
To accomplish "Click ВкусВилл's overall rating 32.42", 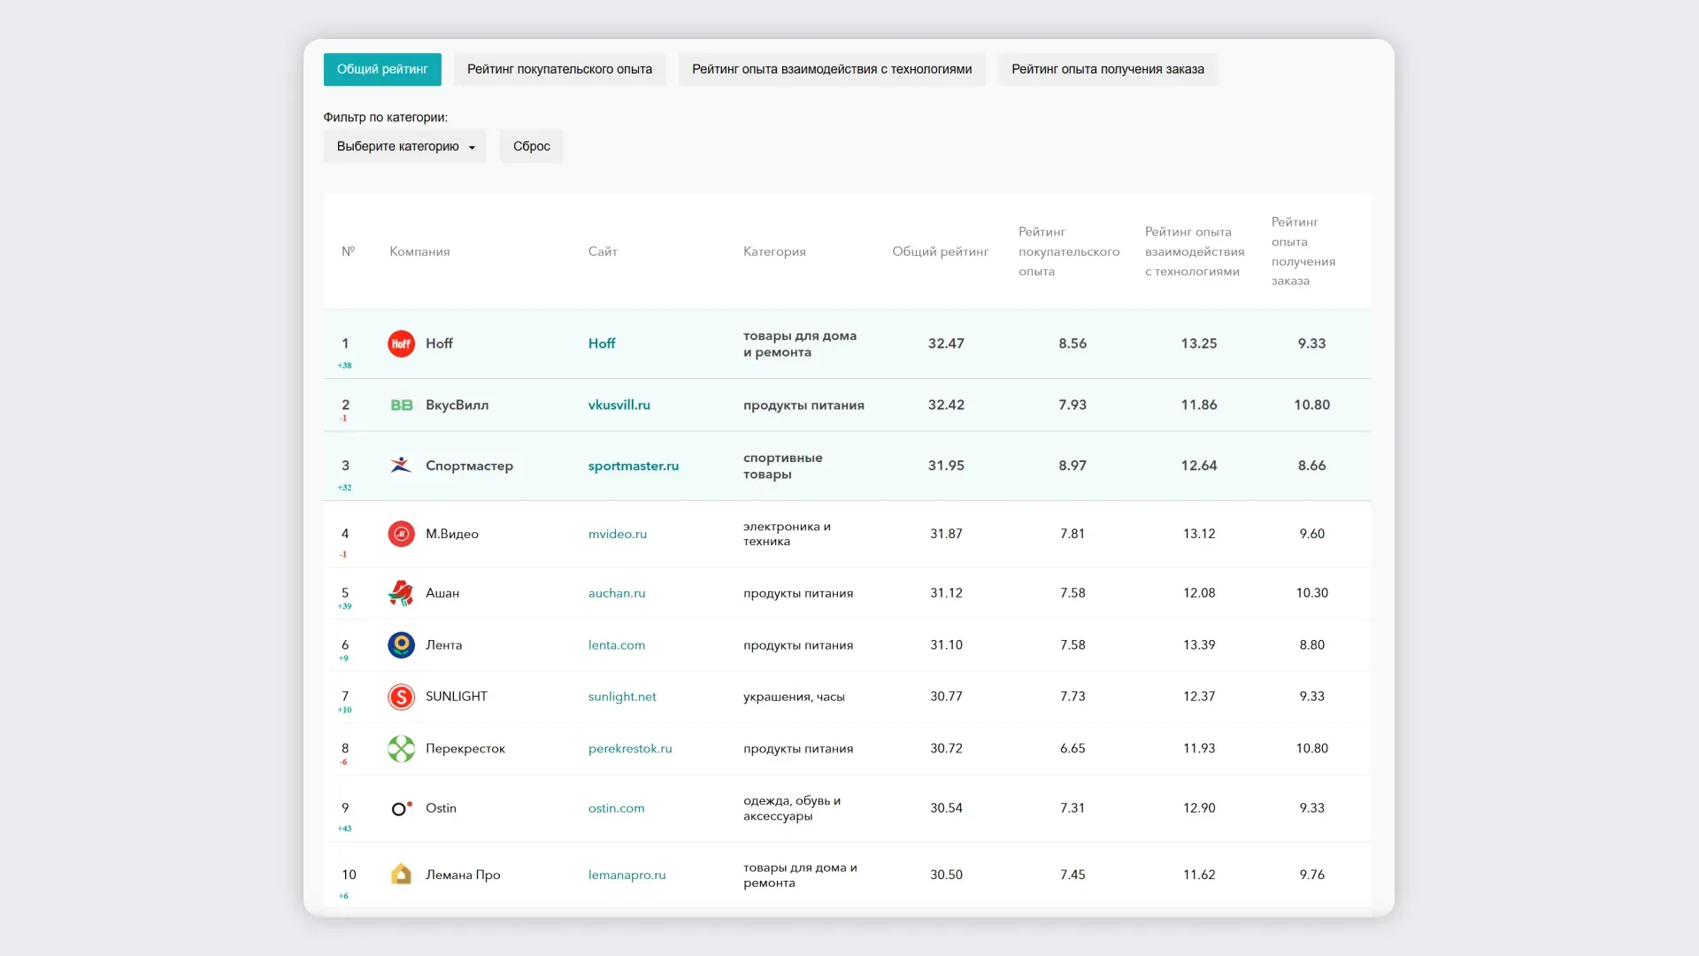I will [946, 405].
